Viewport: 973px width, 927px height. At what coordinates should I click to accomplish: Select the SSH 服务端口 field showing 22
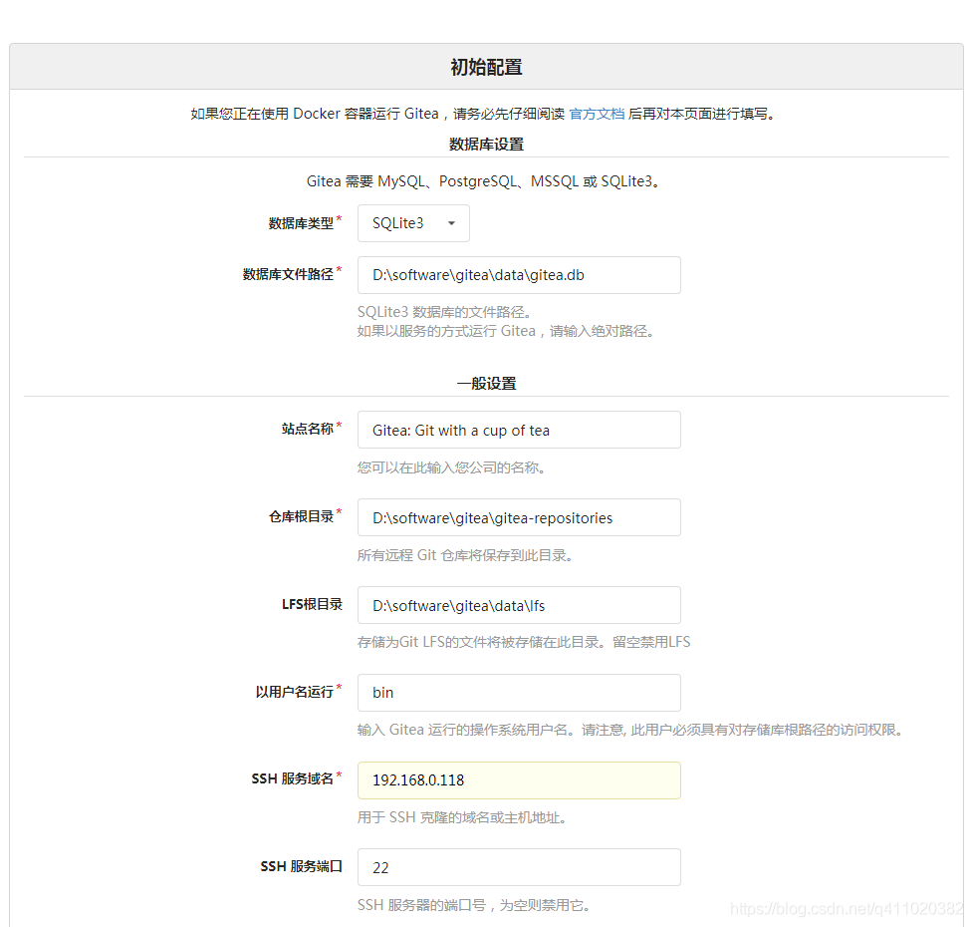pyautogui.click(x=519, y=867)
